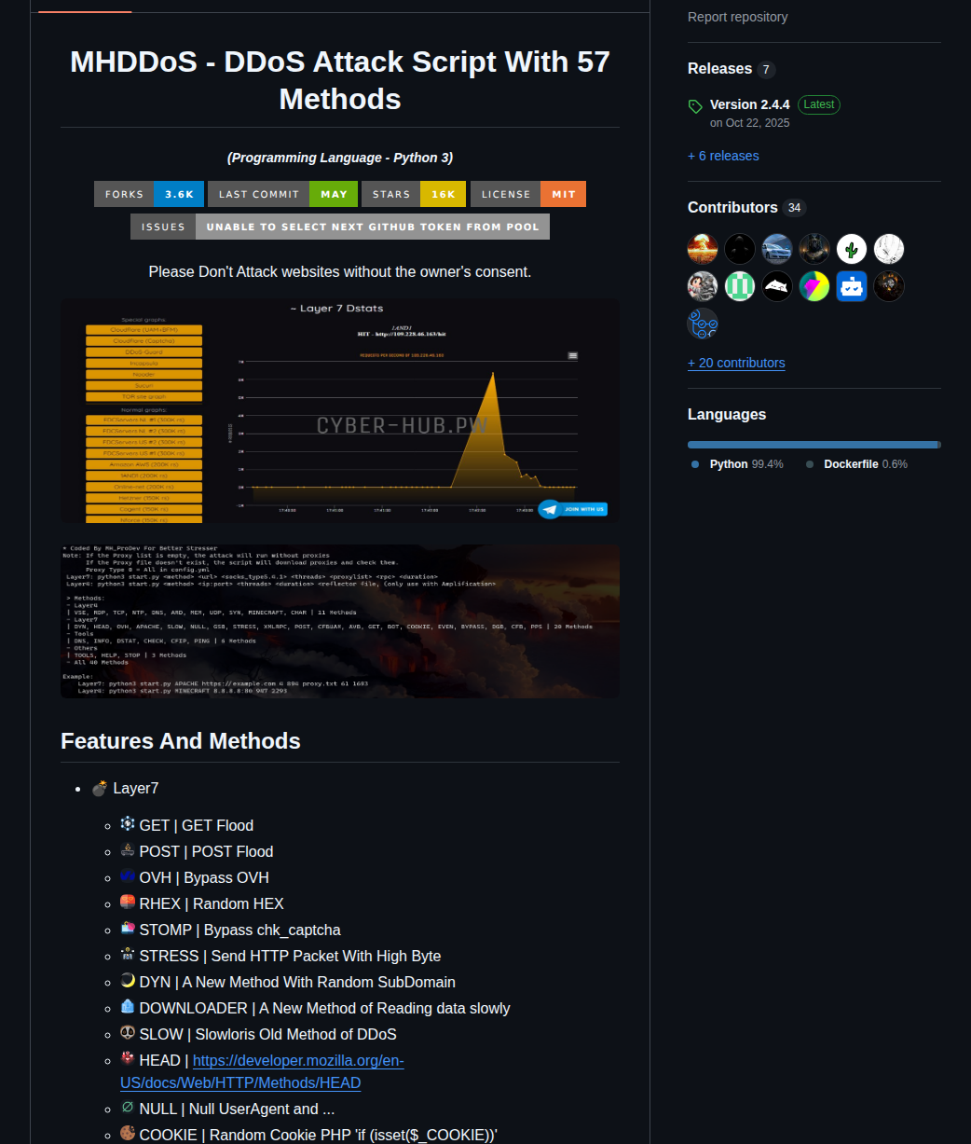Click the 'on Oct 22, 2025' date

(749, 122)
